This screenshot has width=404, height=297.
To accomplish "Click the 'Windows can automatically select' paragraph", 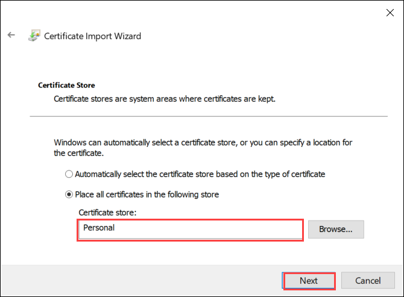I will point(203,148).
